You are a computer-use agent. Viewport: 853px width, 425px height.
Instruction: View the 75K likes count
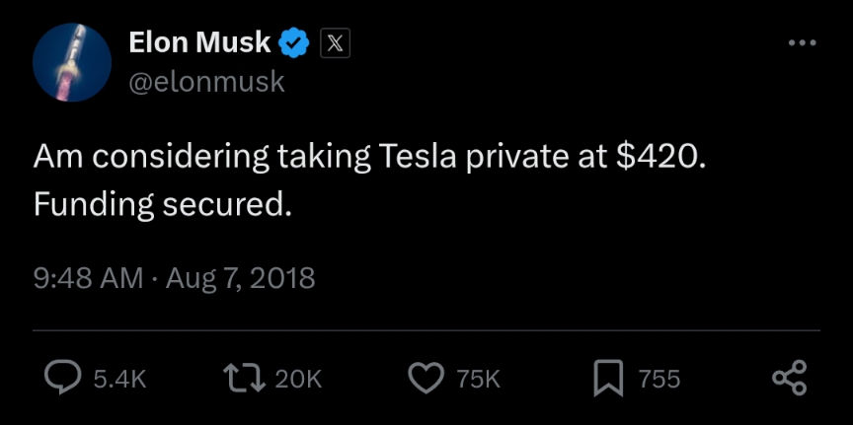pyautogui.click(x=479, y=380)
